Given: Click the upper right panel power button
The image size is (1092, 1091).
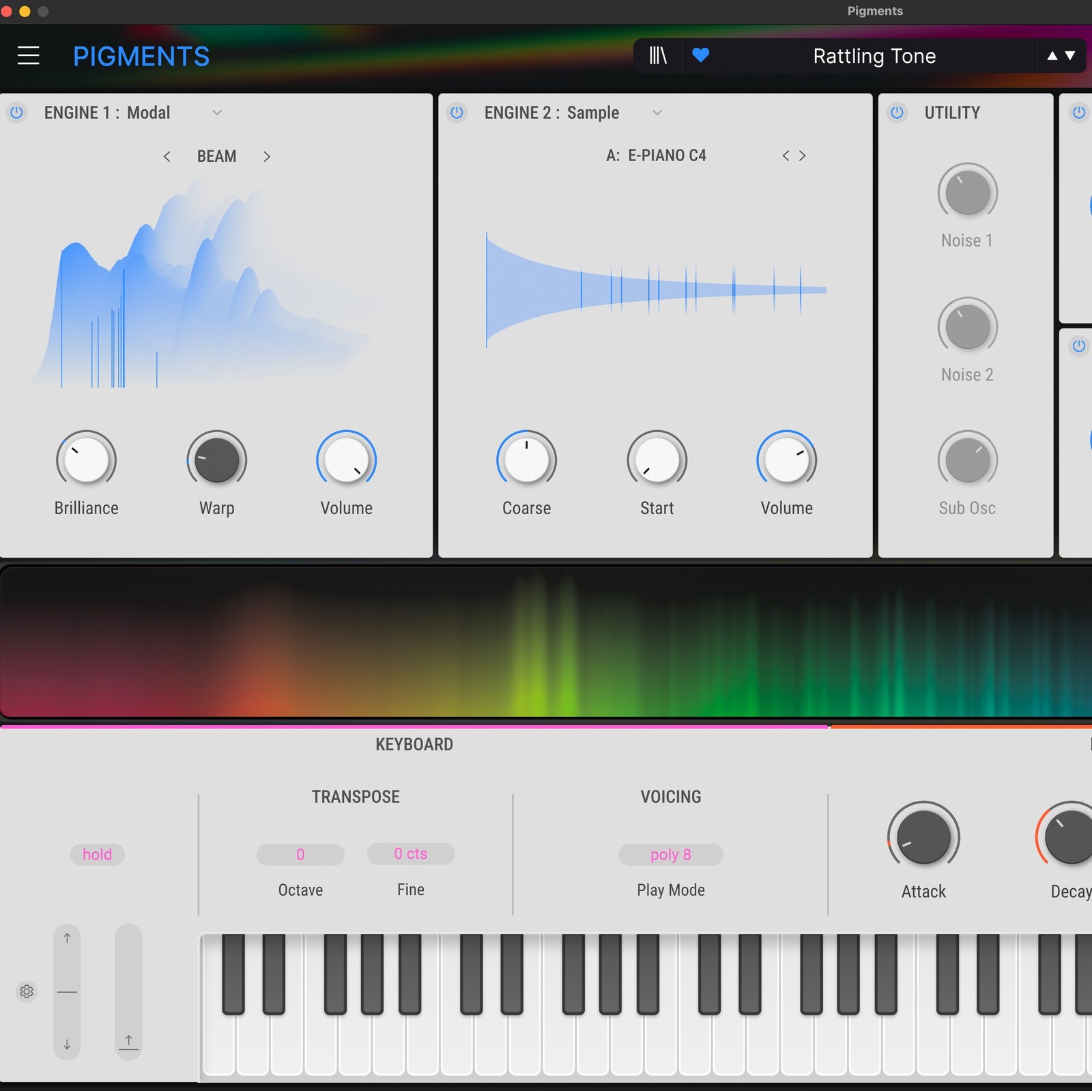Looking at the screenshot, I should click(x=1079, y=112).
